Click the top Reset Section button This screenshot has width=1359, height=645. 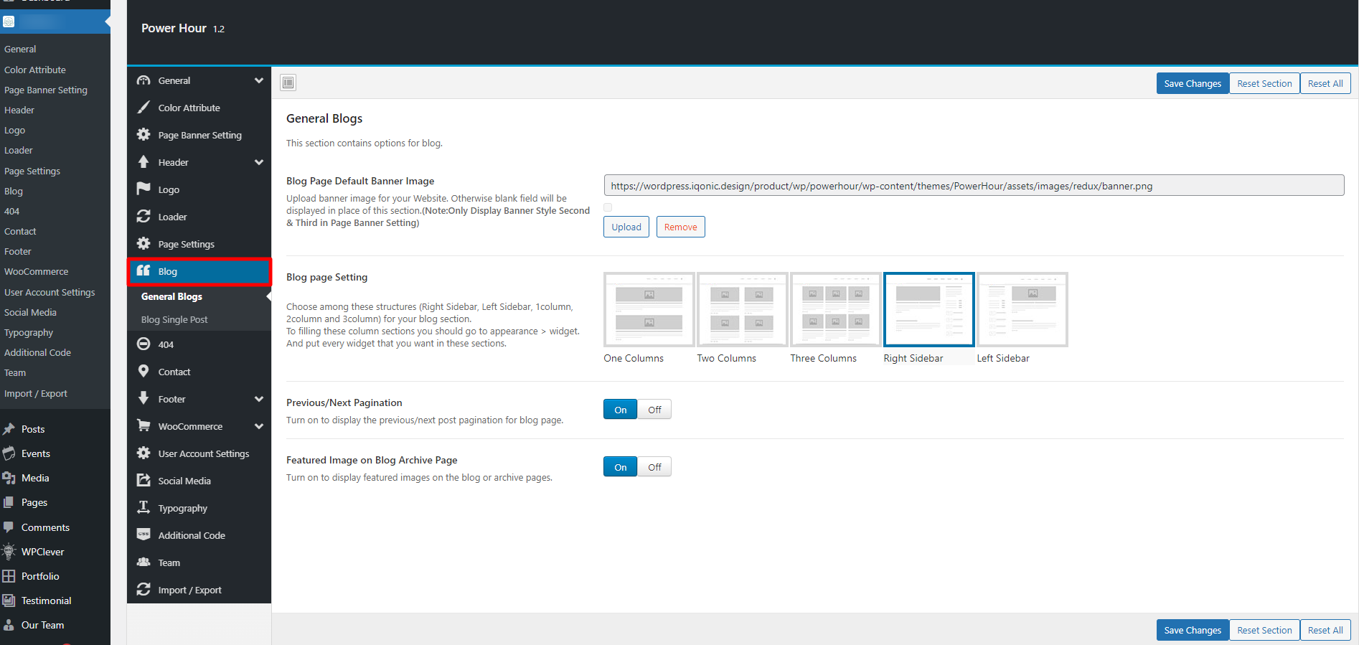(x=1264, y=83)
